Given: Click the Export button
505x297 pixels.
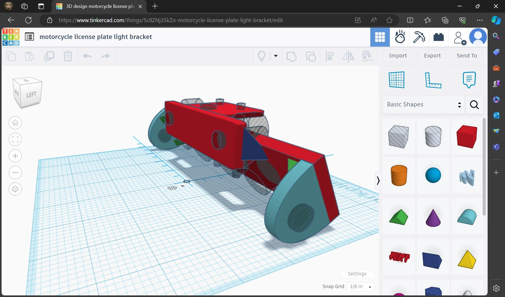Looking at the screenshot, I should point(432,56).
